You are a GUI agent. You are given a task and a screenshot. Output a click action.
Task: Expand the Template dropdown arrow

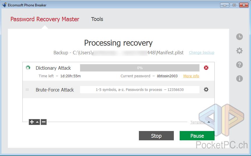point(209,122)
